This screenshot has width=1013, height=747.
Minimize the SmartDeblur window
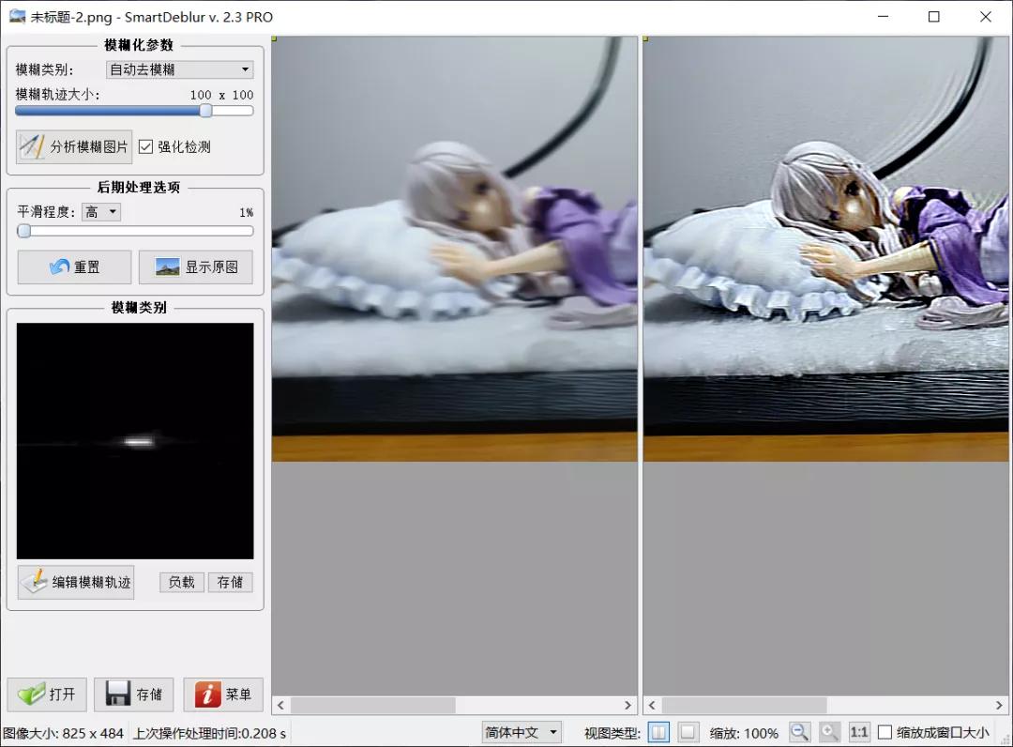pos(884,17)
